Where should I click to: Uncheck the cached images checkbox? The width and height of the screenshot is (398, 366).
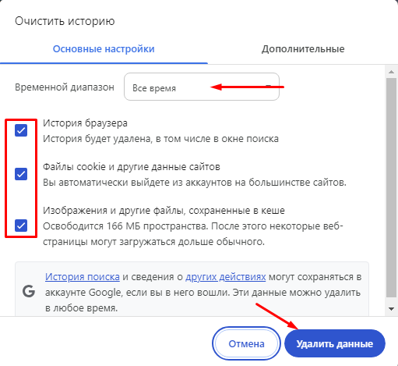click(x=21, y=226)
